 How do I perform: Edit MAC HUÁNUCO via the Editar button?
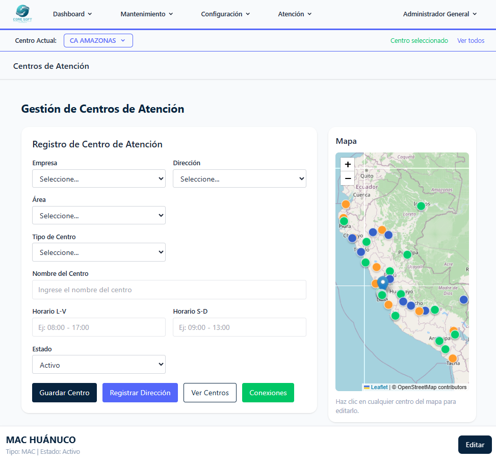pos(475,444)
